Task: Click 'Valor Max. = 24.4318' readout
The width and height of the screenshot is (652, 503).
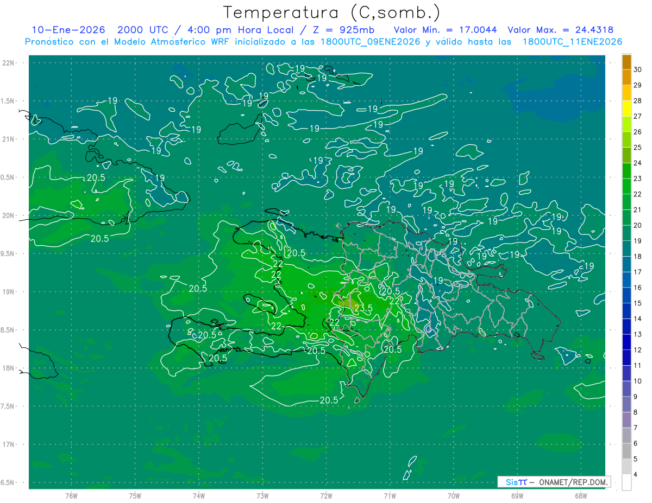Action: click(561, 30)
